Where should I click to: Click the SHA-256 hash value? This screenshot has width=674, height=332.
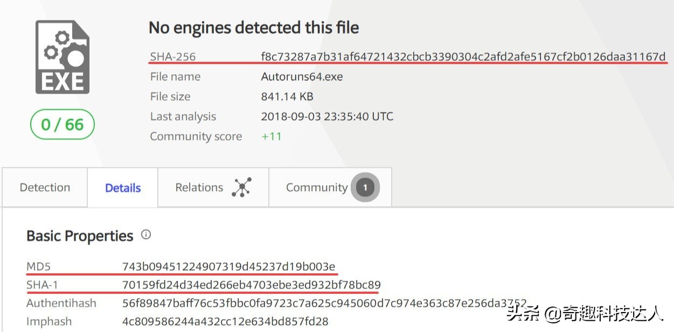pos(463,56)
